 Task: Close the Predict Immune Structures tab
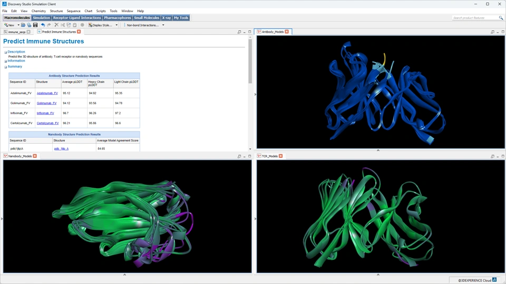point(79,32)
